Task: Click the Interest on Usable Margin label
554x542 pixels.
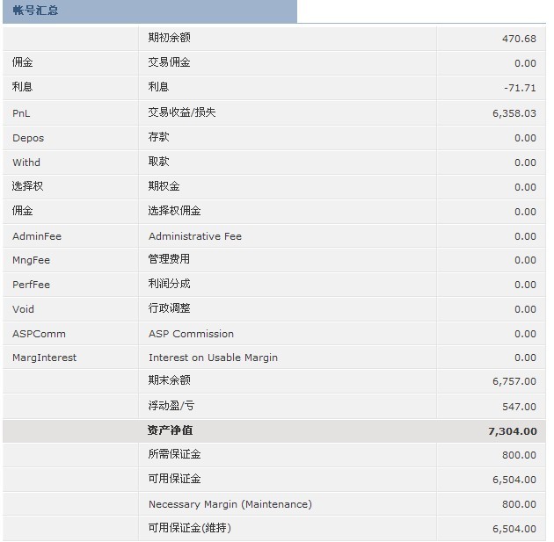Action: pos(213,358)
